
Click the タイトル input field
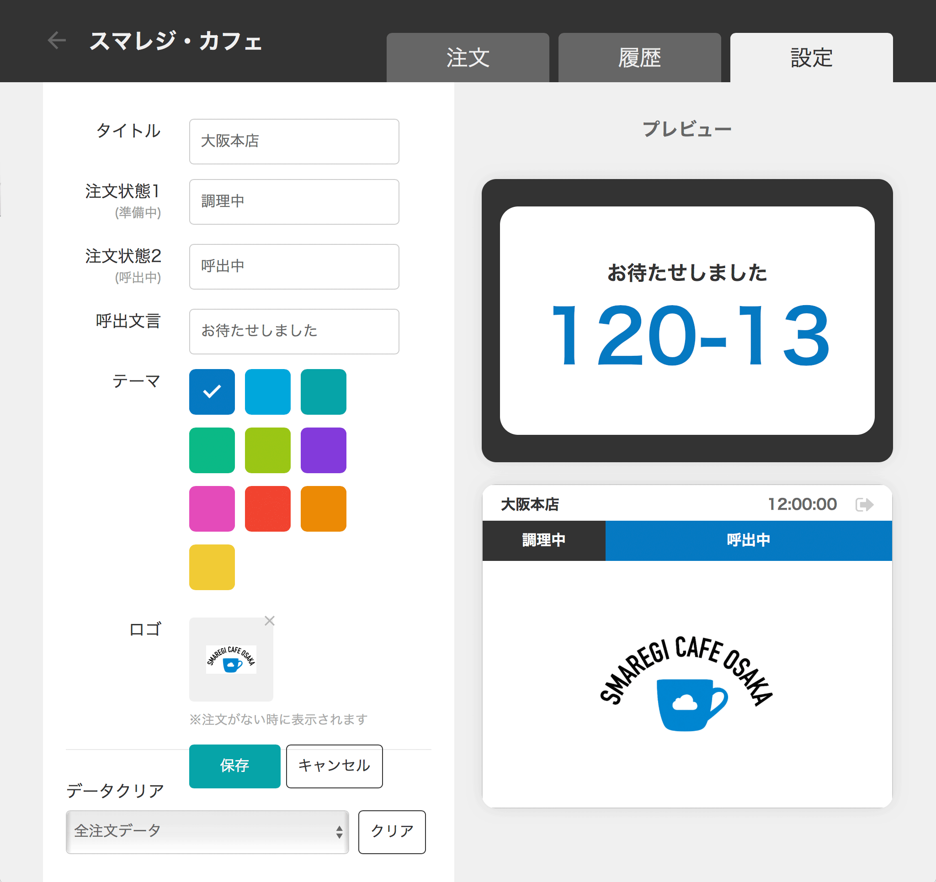click(294, 141)
